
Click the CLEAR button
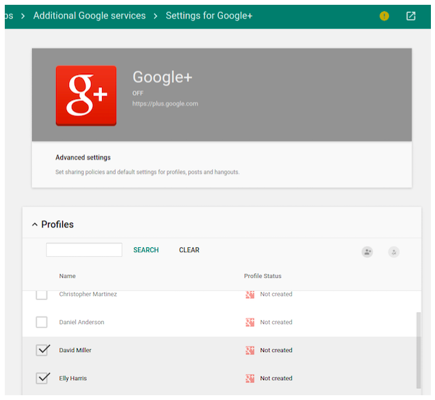coord(189,250)
